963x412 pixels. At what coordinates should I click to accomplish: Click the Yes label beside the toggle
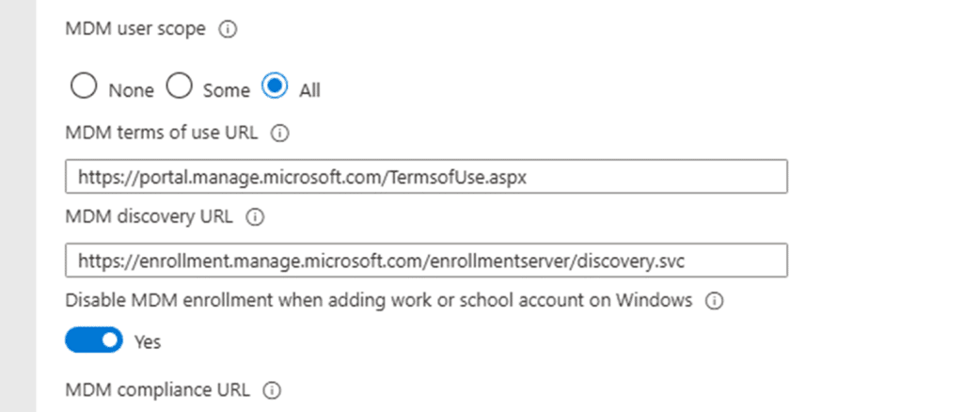[148, 341]
